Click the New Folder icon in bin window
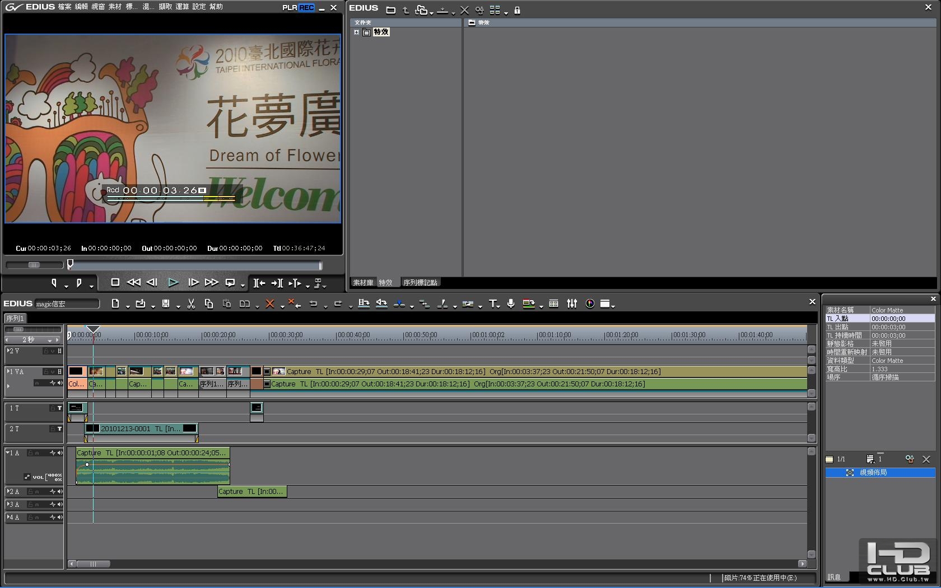 click(x=391, y=10)
